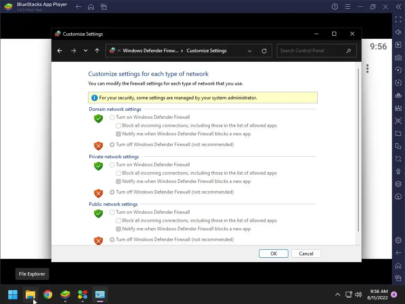Expand breadcrumb overflow double chevron
This screenshot has width=405, height=304.
pos(119,51)
